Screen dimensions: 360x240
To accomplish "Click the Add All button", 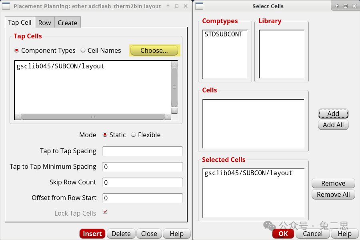I will 333,125.
